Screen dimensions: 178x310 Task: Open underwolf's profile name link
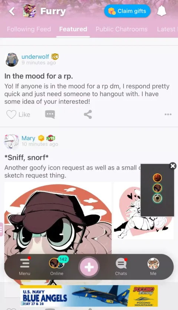35,56
